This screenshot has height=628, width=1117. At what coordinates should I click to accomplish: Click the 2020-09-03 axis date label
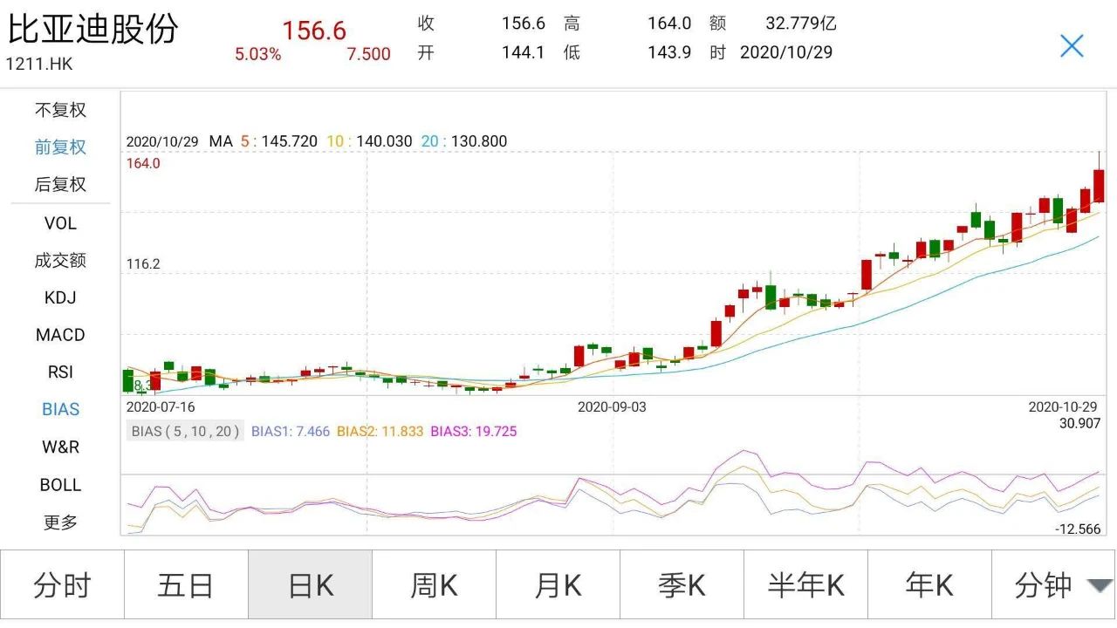point(613,406)
